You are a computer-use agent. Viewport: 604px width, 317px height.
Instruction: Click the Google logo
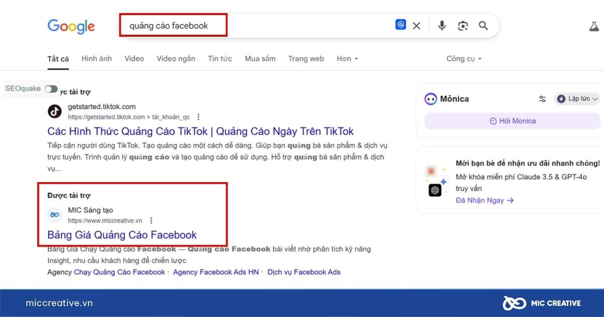(71, 26)
